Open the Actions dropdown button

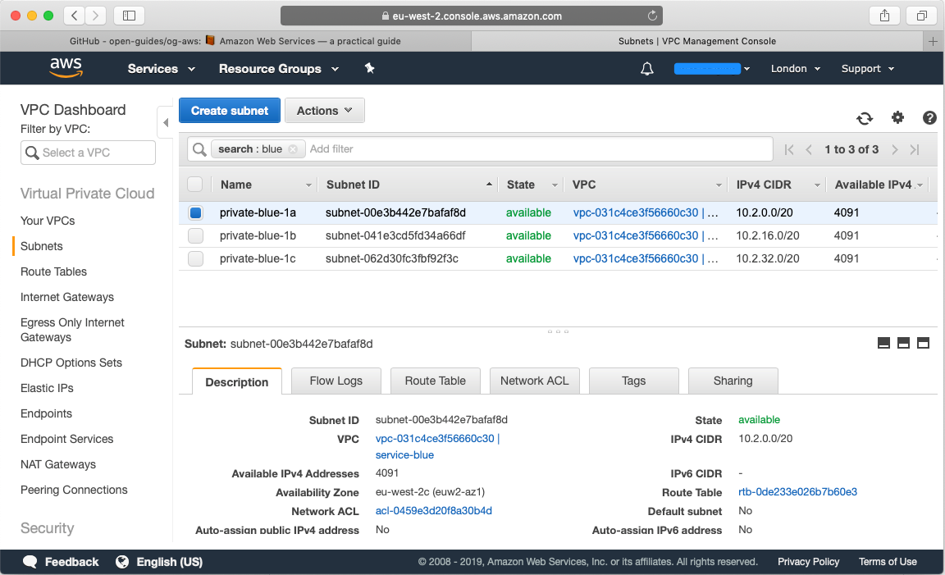(324, 110)
